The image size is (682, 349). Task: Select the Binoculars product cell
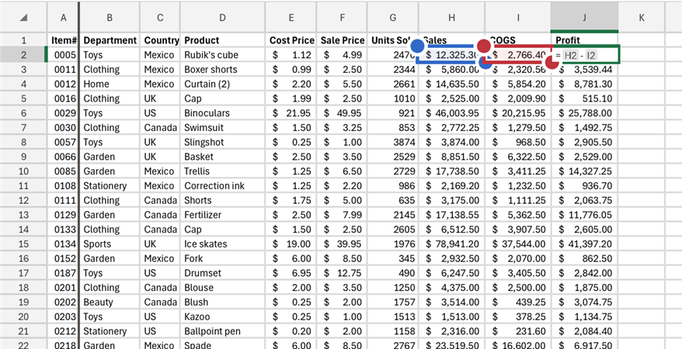click(x=222, y=113)
